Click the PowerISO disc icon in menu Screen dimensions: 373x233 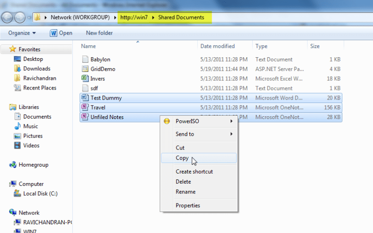tap(167, 121)
